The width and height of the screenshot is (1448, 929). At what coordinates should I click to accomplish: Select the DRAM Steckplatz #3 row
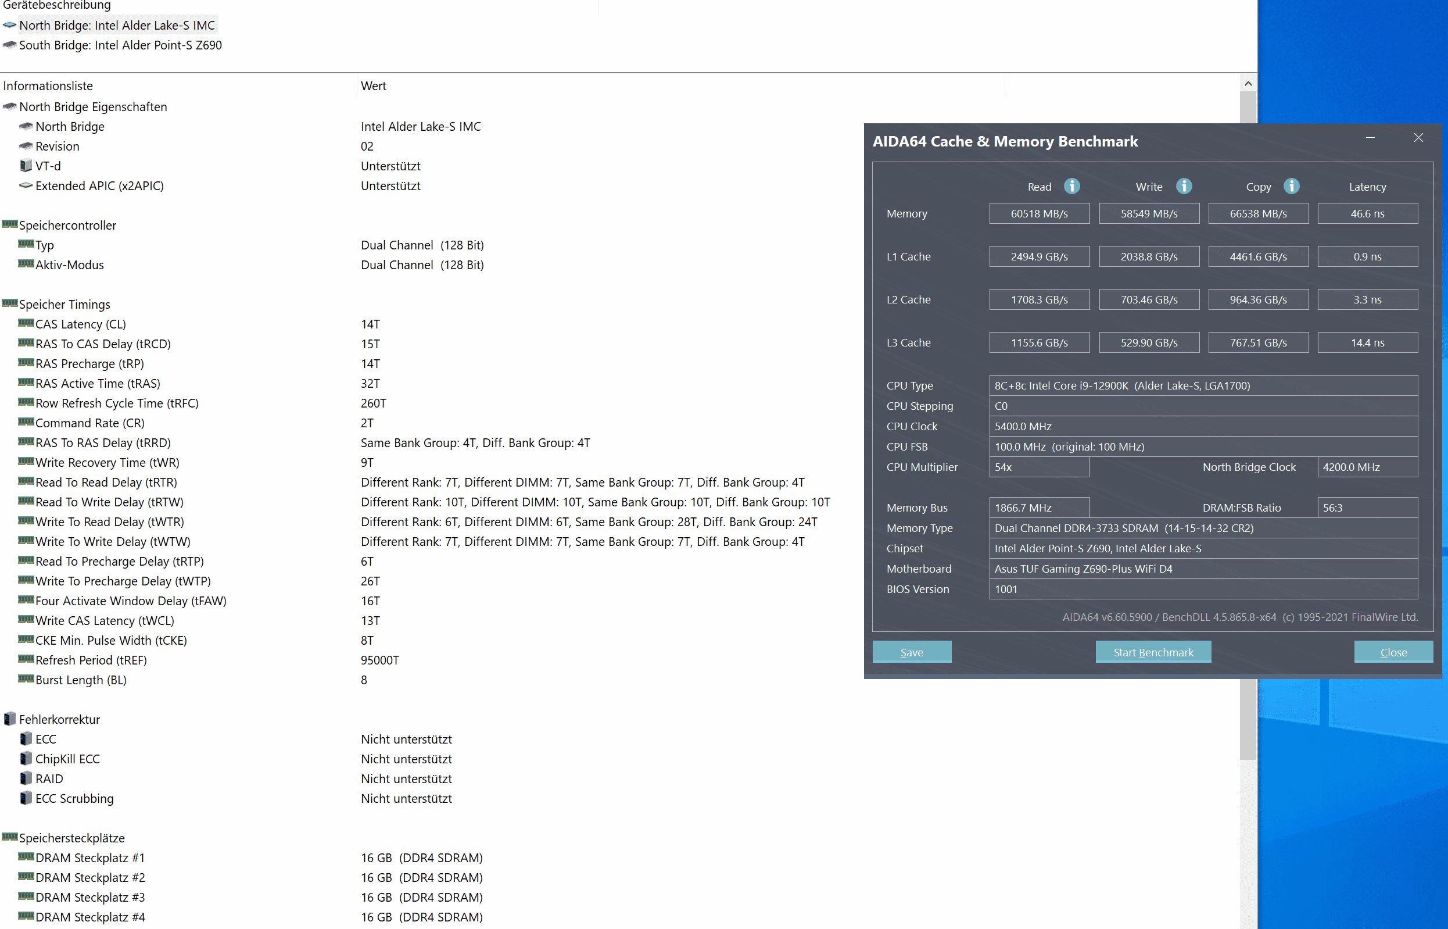91,897
